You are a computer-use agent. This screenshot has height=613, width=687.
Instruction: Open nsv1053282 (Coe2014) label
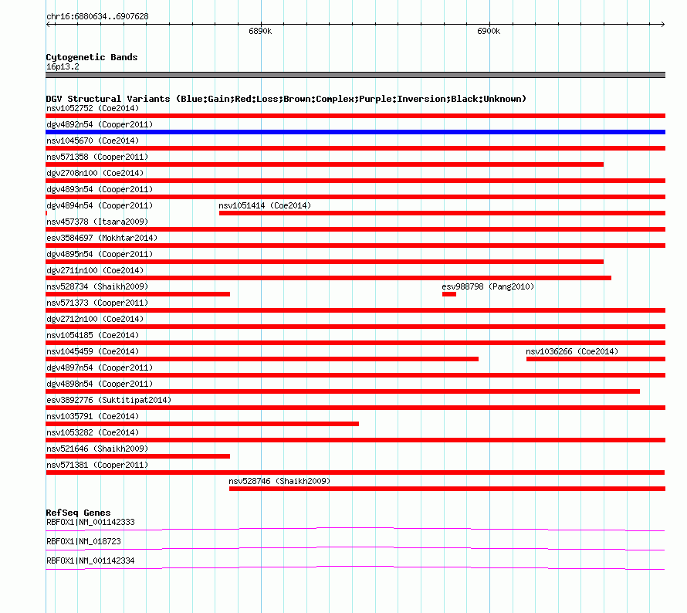click(93, 432)
